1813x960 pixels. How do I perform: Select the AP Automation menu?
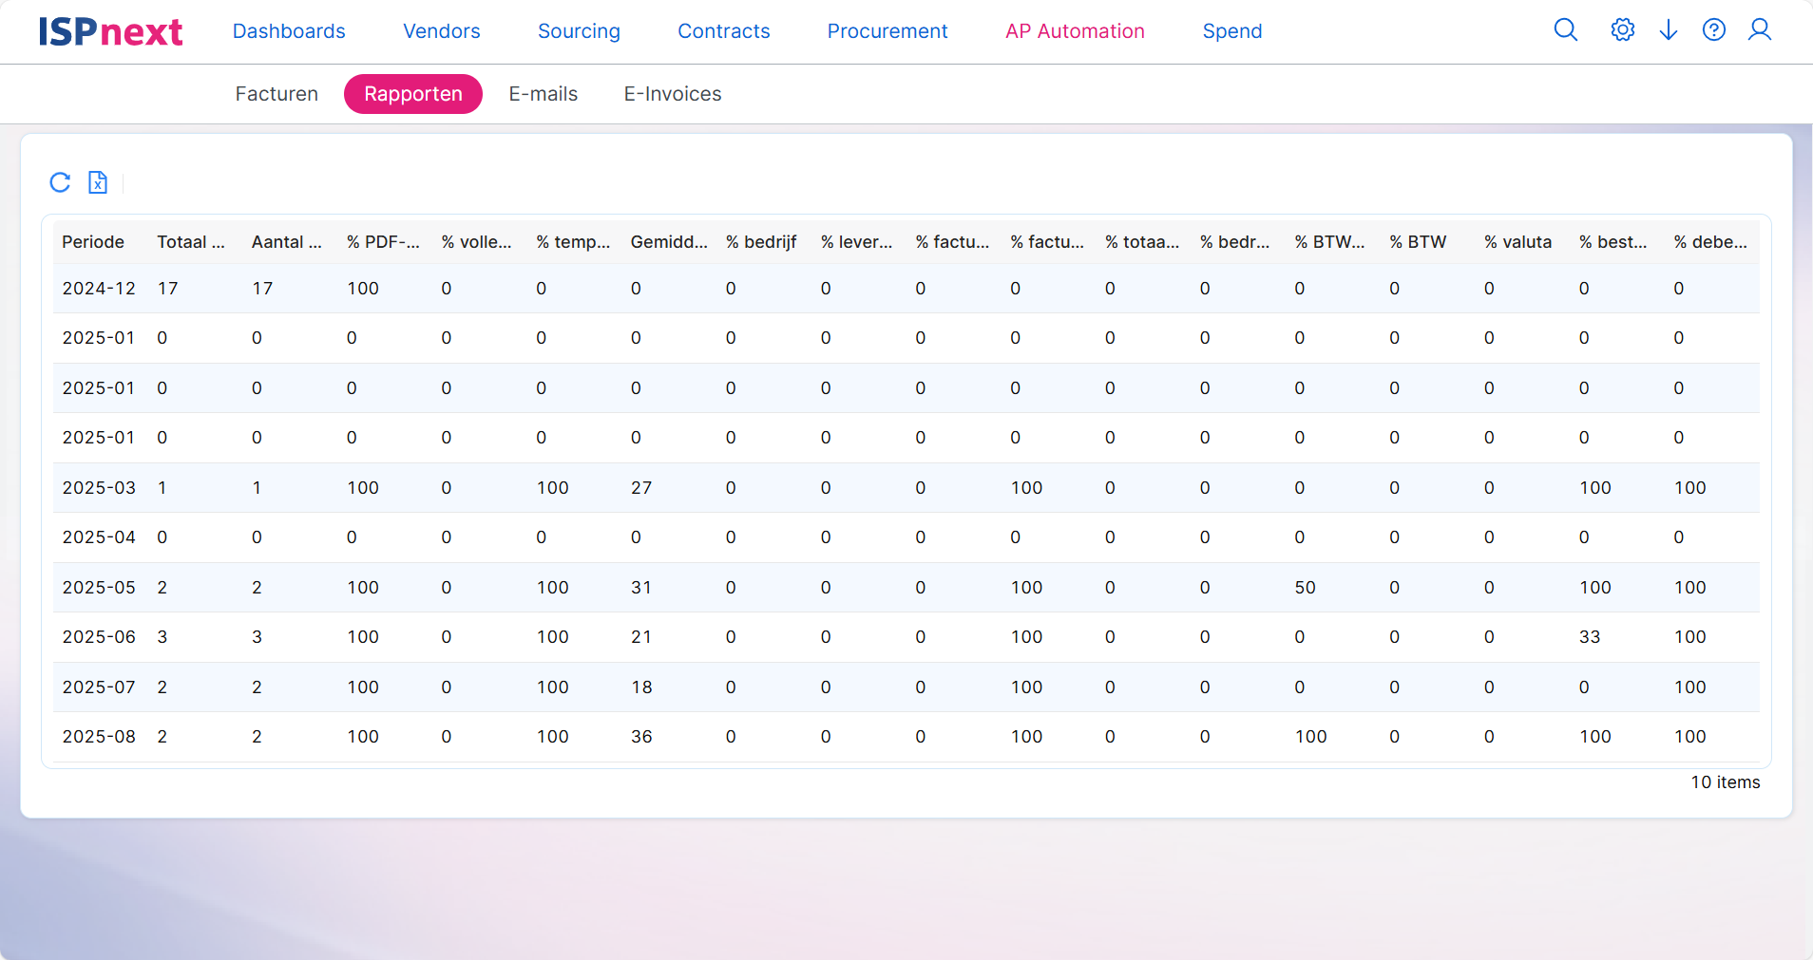[1075, 31]
